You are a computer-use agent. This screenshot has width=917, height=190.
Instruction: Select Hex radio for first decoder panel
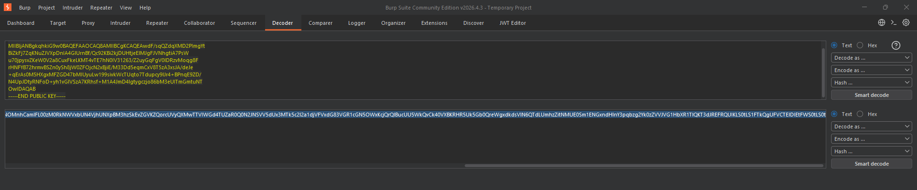pyautogui.click(x=860, y=45)
